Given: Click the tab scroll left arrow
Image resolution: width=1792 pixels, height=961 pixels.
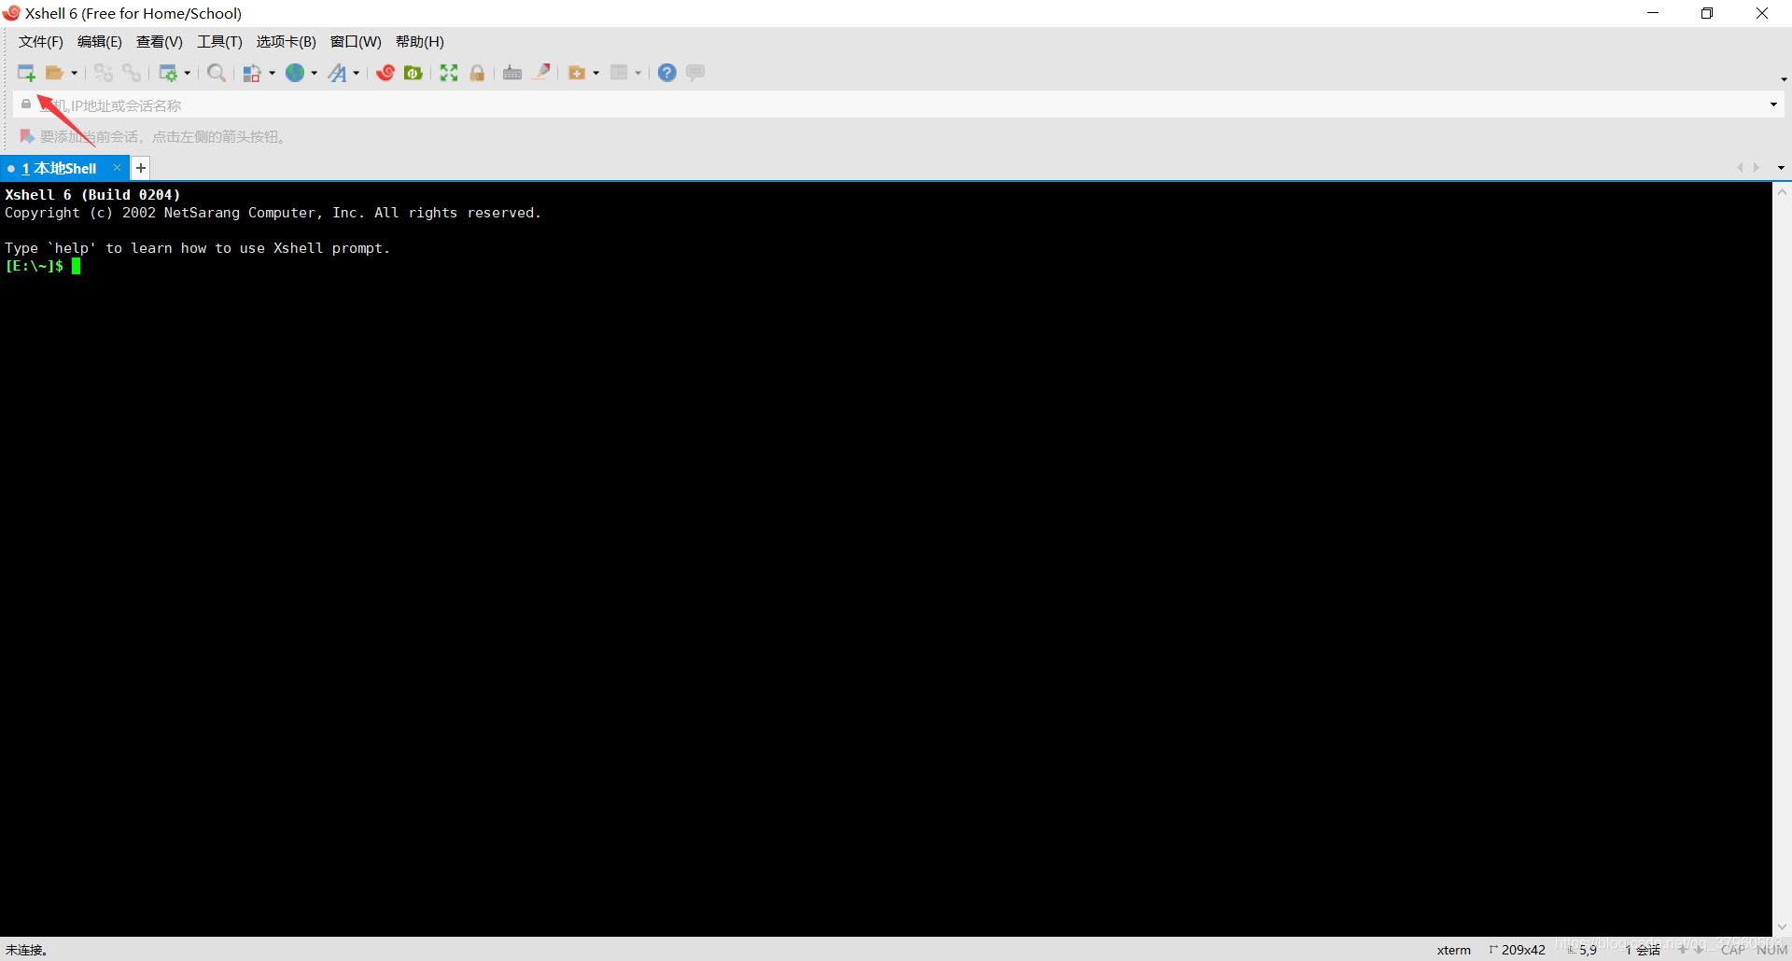Looking at the screenshot, I should 1740,168.
